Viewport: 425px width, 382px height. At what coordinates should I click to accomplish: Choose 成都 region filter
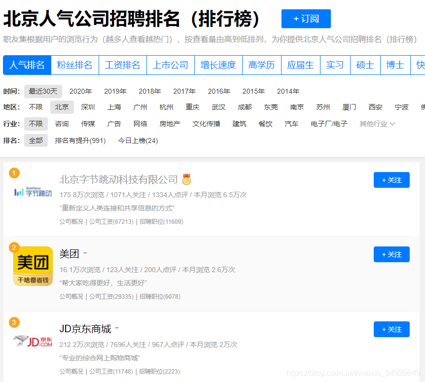coord(245,107)
